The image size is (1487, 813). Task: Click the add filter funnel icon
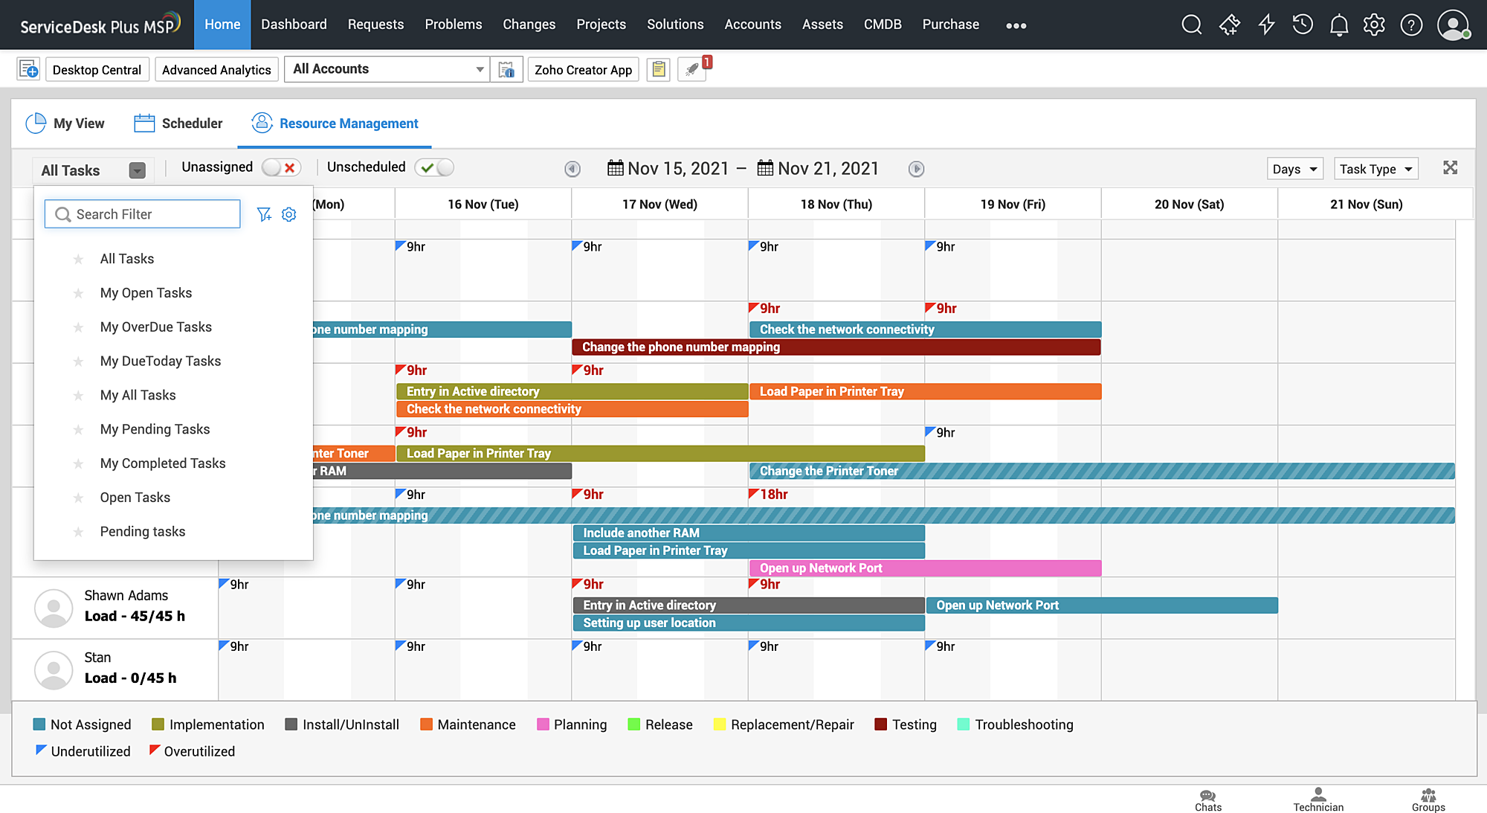click(264, 214)
